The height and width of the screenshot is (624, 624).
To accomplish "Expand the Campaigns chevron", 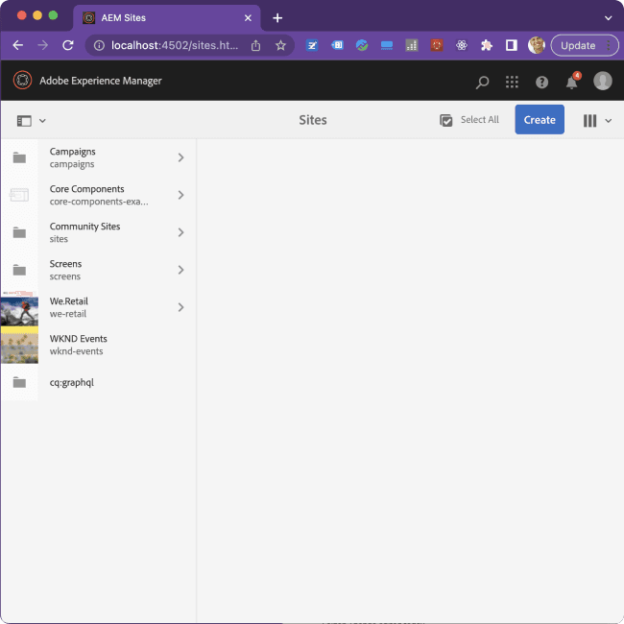I will [x=180, y=157].
